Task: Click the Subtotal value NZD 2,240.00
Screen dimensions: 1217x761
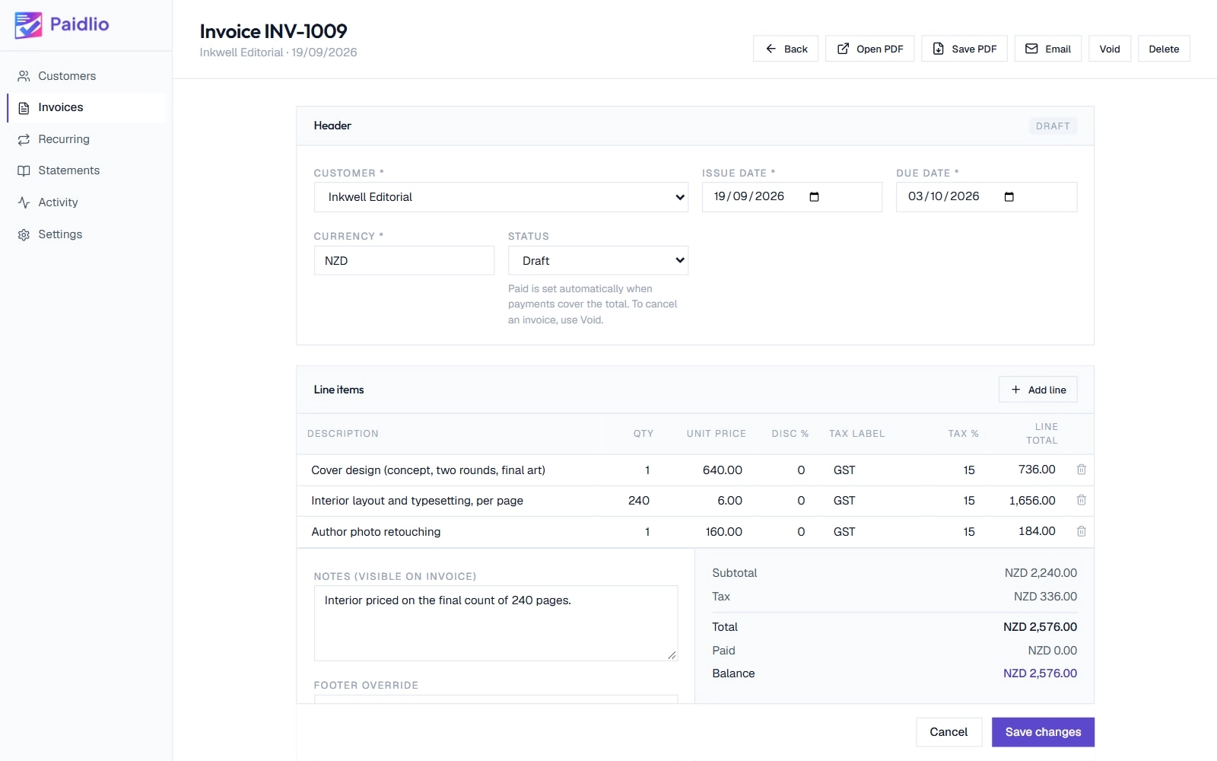Action: point(1041,573)
